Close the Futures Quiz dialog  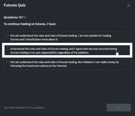click(x=128, y=5)
